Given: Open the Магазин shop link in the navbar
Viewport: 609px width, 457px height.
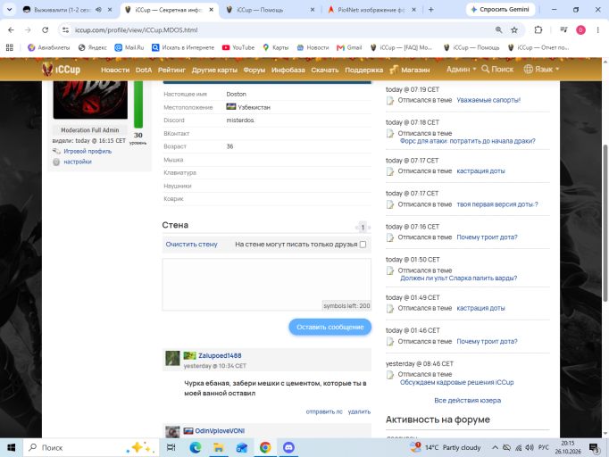Looking at the screenshot, I should (x=410, y=70).
